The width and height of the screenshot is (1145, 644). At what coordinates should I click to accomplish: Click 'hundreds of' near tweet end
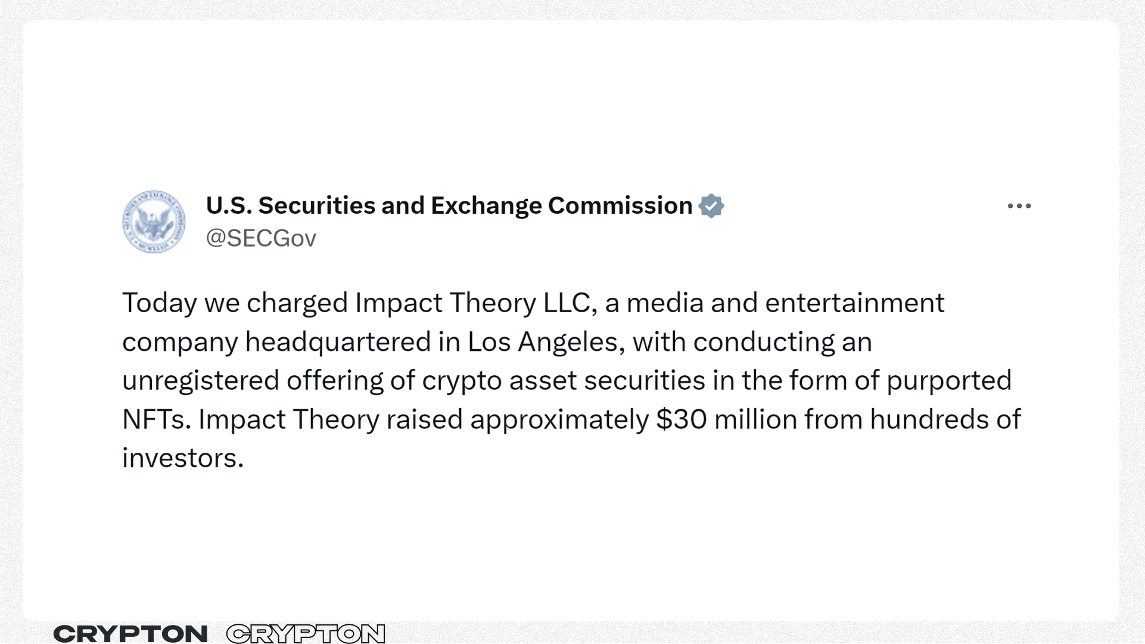tap(945, 419)
